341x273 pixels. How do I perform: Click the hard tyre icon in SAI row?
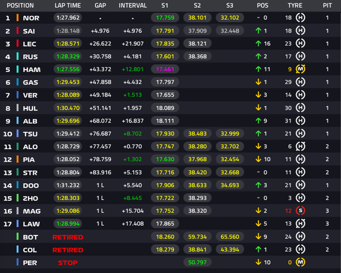[300, 31]
